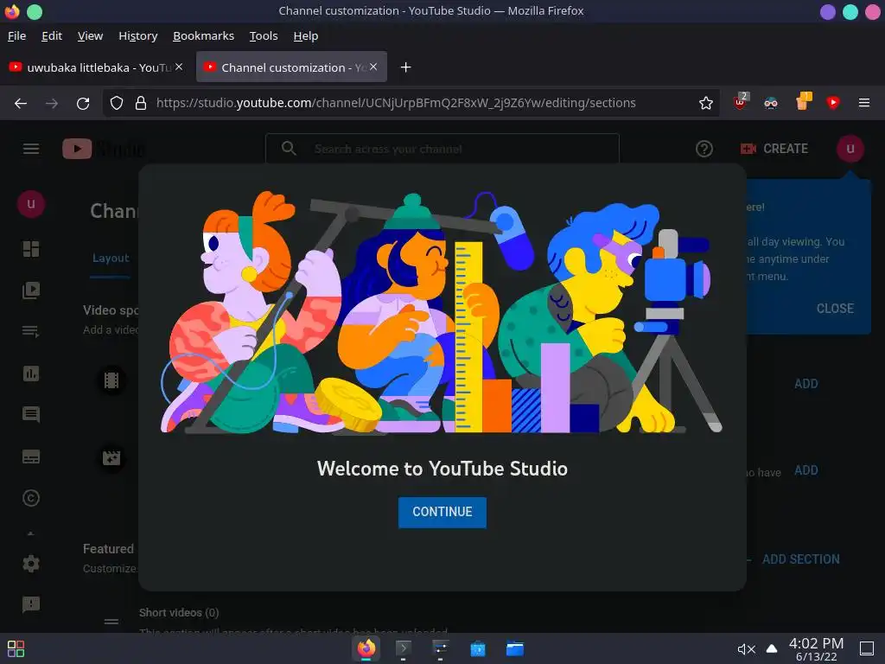Open the Tools menu
Screen dimensions: 885x664
click(x=264, y=36)
